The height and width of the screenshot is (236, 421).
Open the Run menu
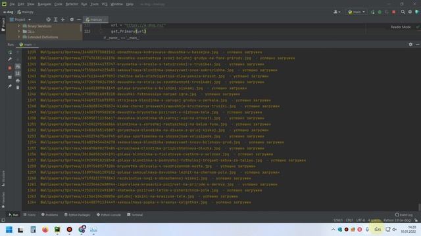coord(84,5)
